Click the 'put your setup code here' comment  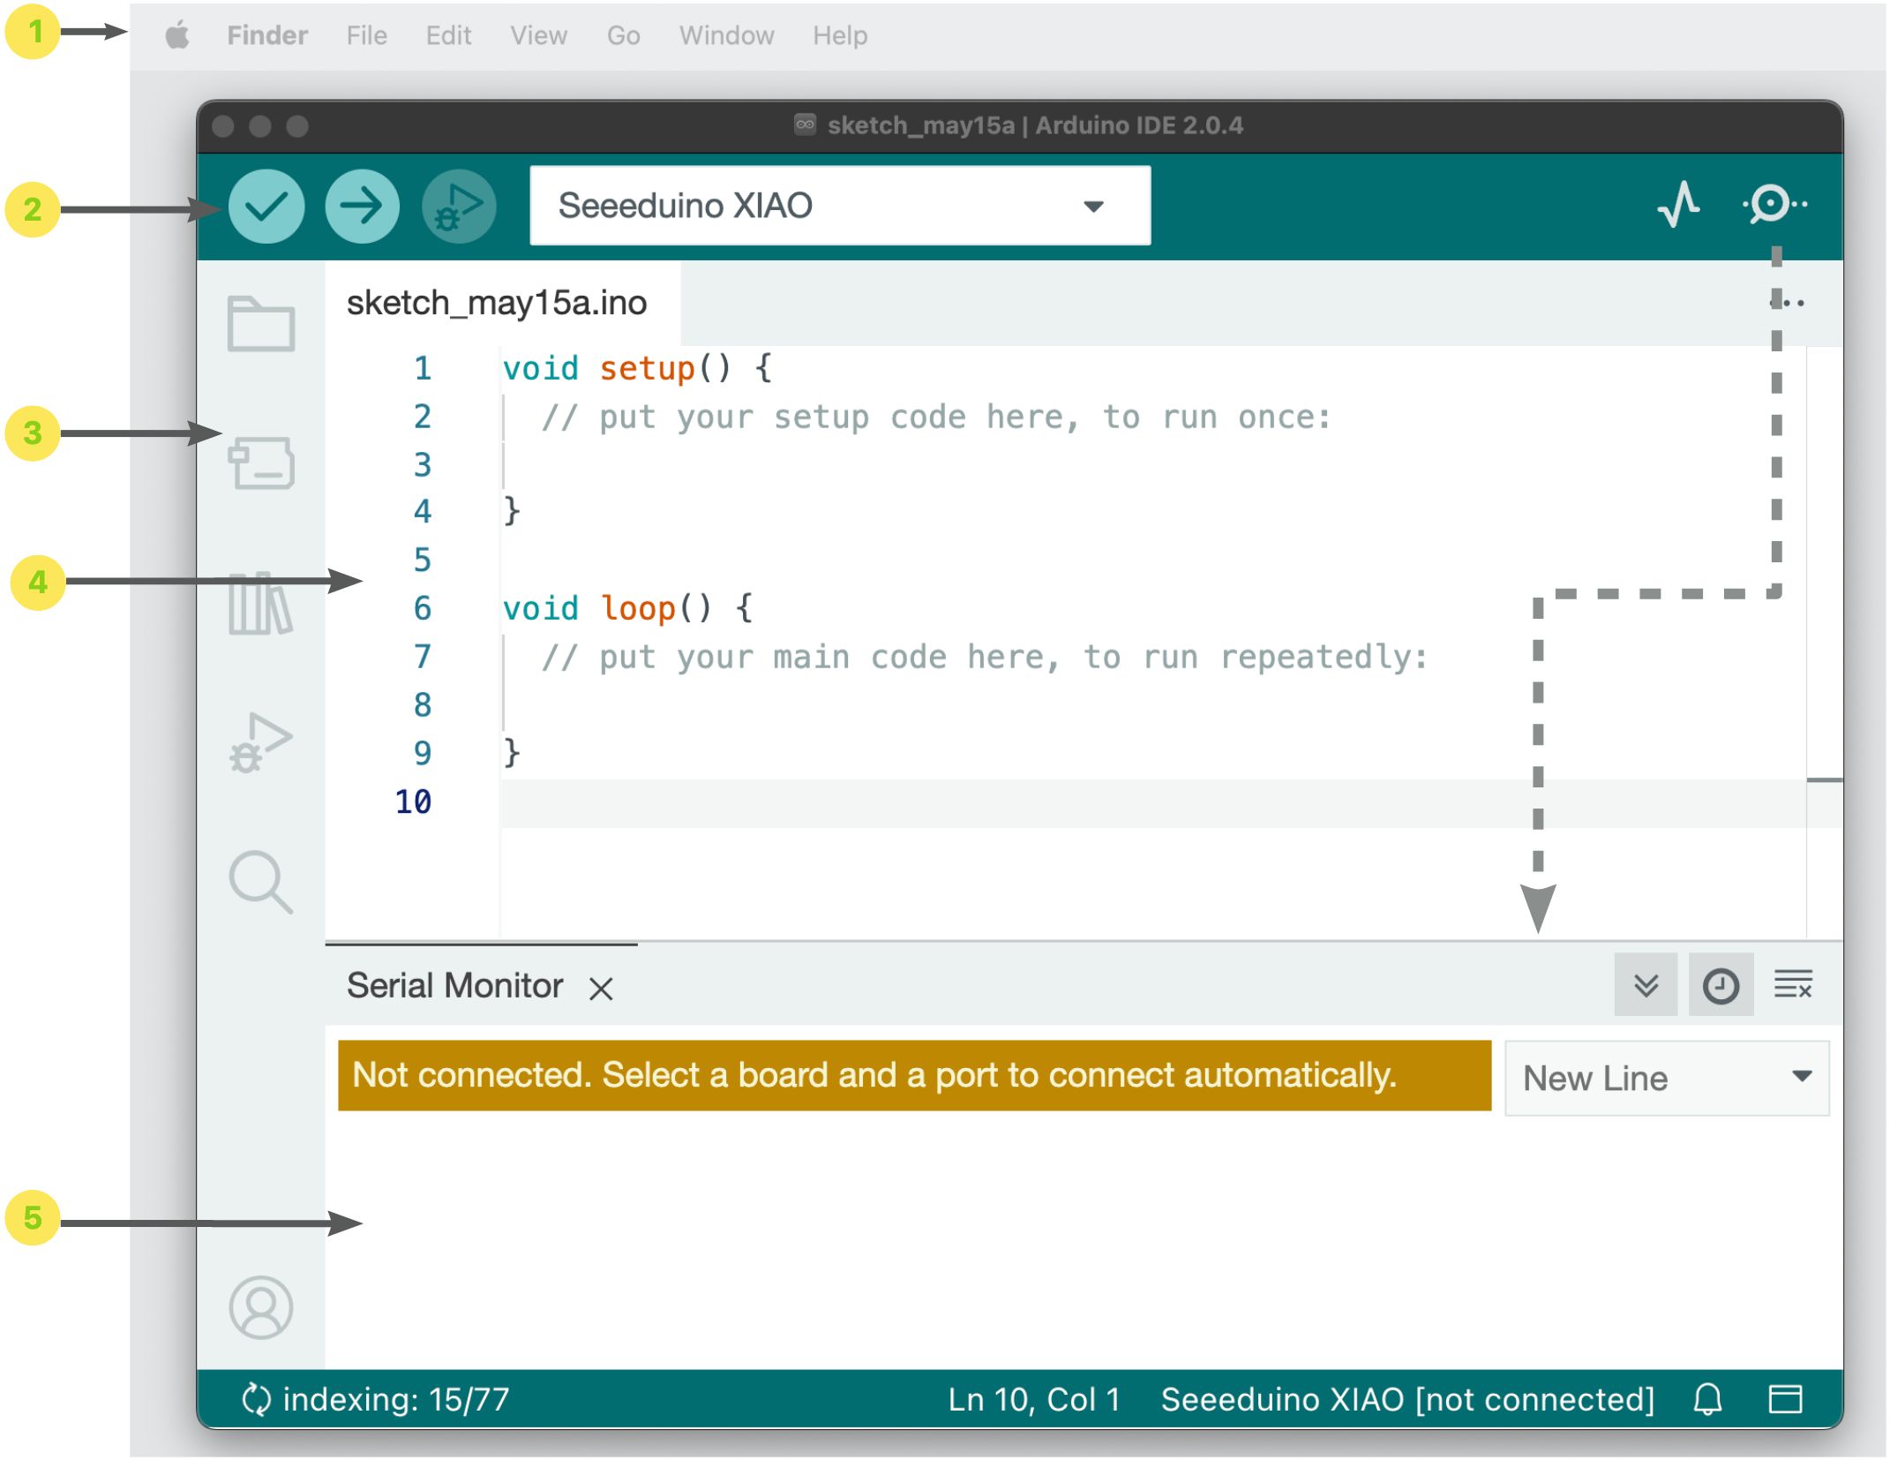936,417
